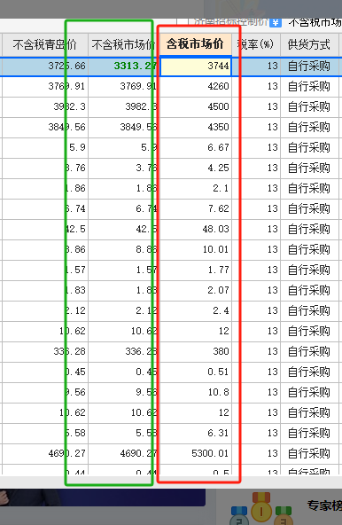Click 自行采购 in the 3744 row

coord(309,66)
